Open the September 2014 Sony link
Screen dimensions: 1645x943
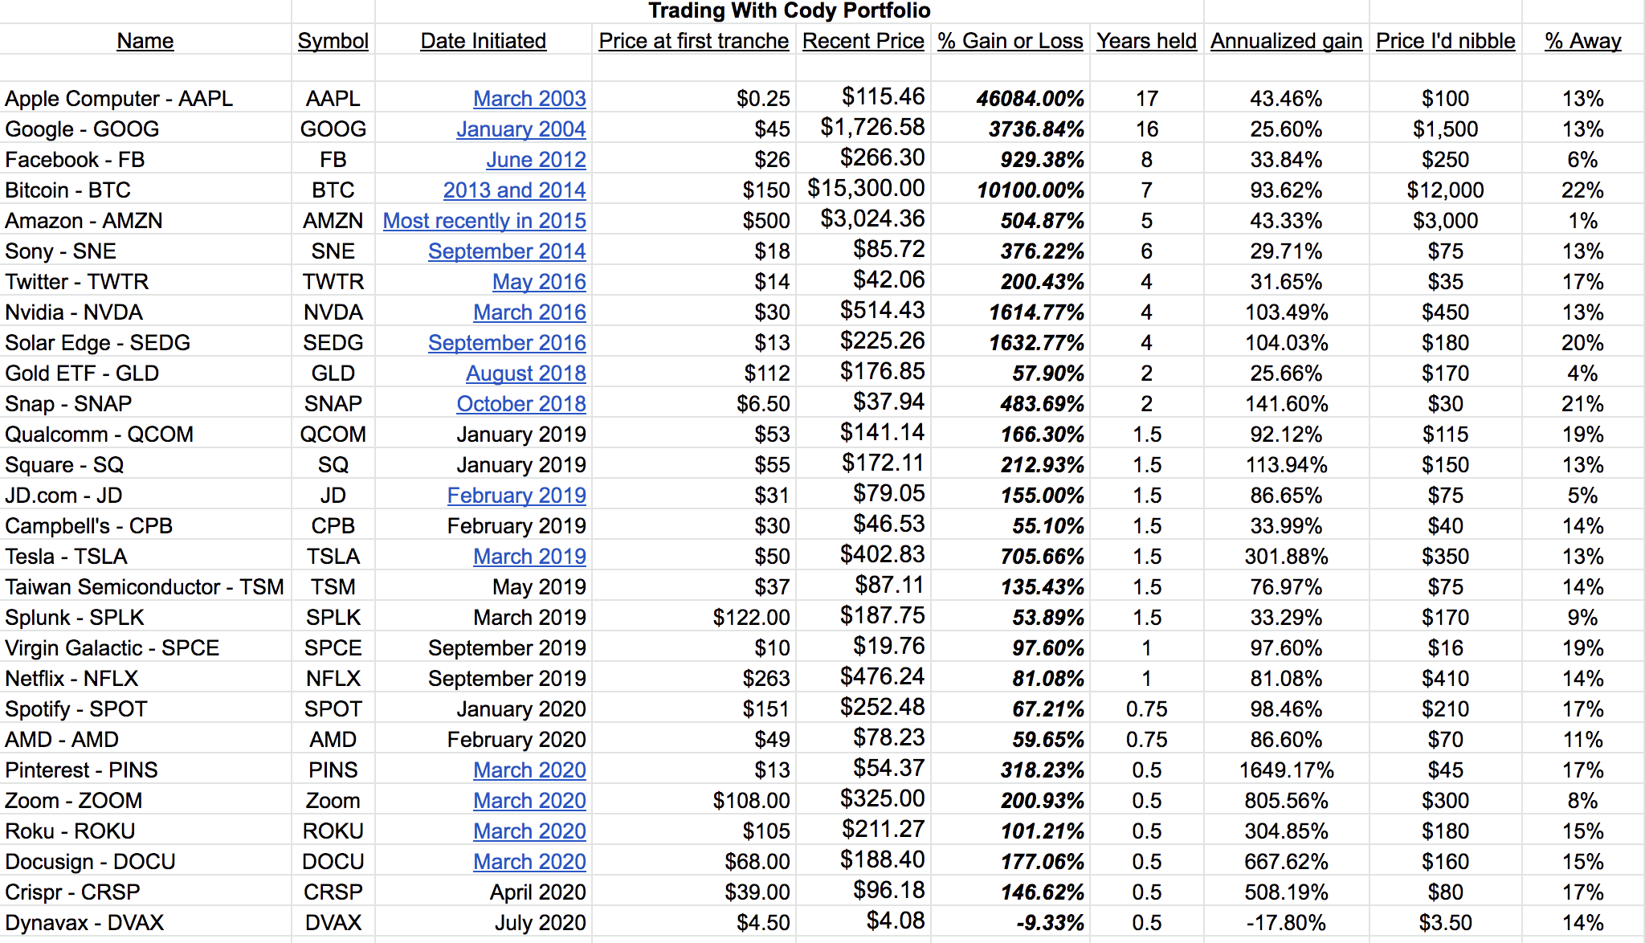pos(507,251)
